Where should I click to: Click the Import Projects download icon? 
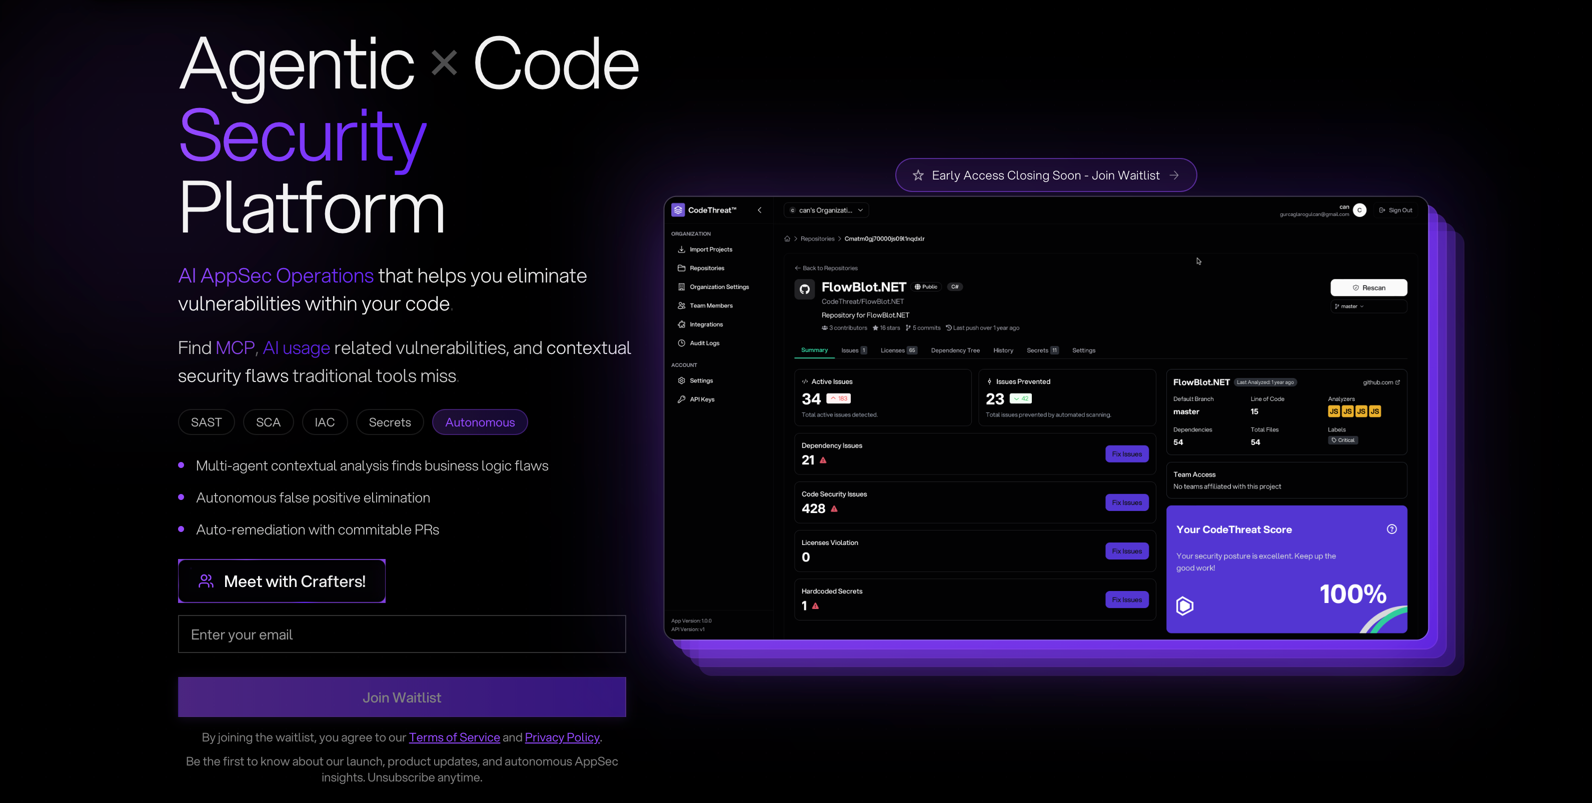click(681, 249)
